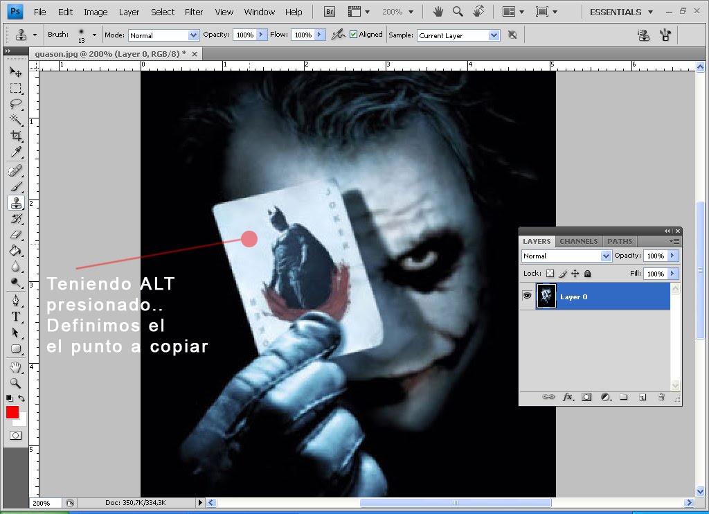Switch to the PATHS tab
The height and width of the screenshot is (514, 709).
[620, 241]
